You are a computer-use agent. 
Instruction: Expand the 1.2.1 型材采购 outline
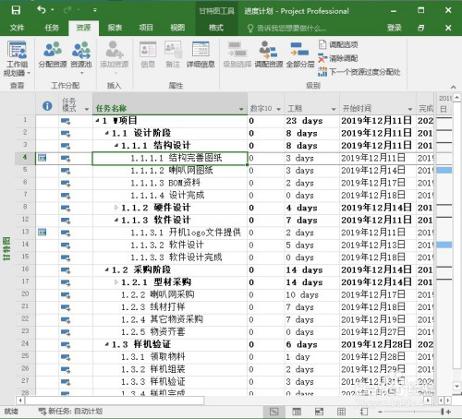coord(116,281)
